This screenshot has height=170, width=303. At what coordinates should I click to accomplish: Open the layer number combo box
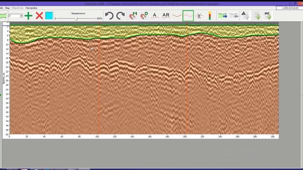(x=16, y=16)
